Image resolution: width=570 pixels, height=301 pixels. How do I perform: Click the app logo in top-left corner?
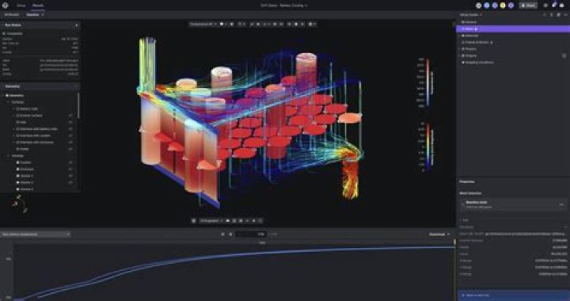[5, 6]
